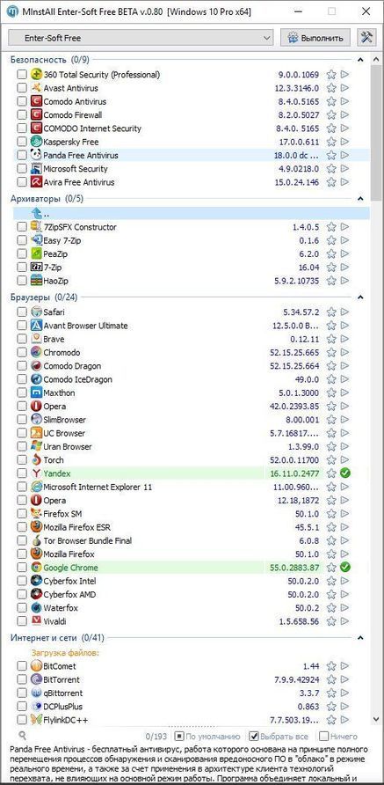Click the Tor Browser Bundle icon
384x785 pixels.
(36, 540)
